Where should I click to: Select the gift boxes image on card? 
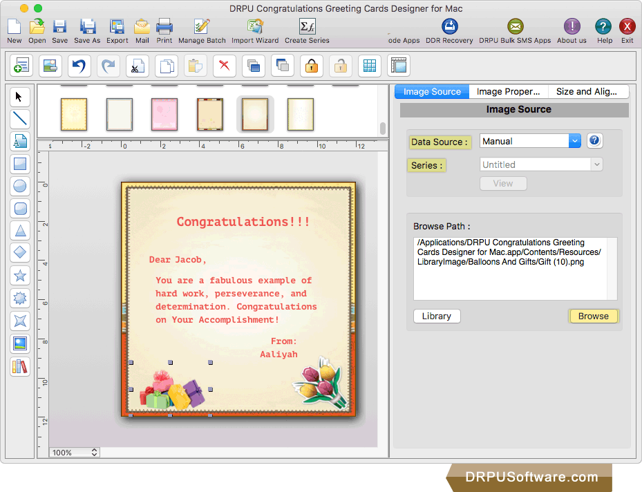(x=172, y=390)
